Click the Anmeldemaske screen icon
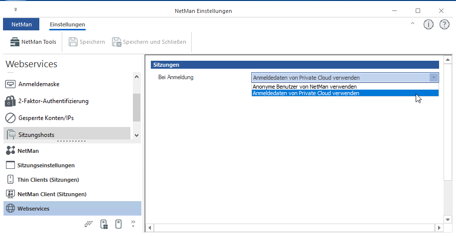 (10, 84)
